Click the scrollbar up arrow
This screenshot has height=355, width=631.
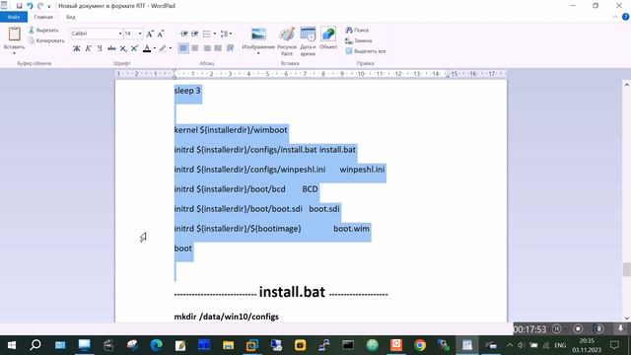(626, 85)
